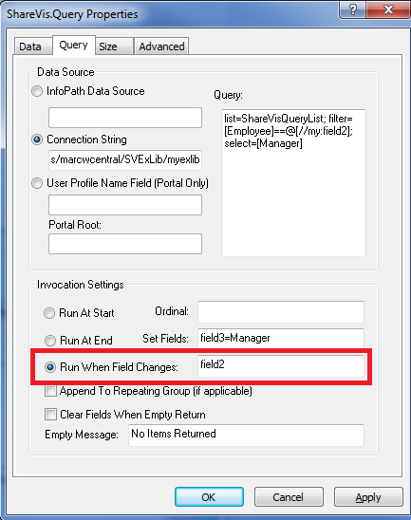The image size is (411, 520).
Task: Close the ShareVis.Query Properties dialog
Action: (388, 9)
